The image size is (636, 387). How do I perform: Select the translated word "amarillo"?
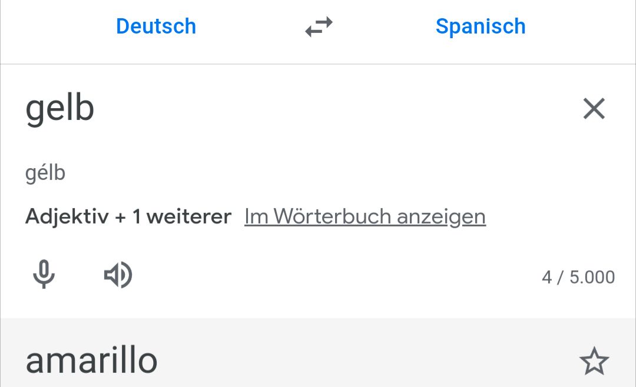(x=91, y=360)
